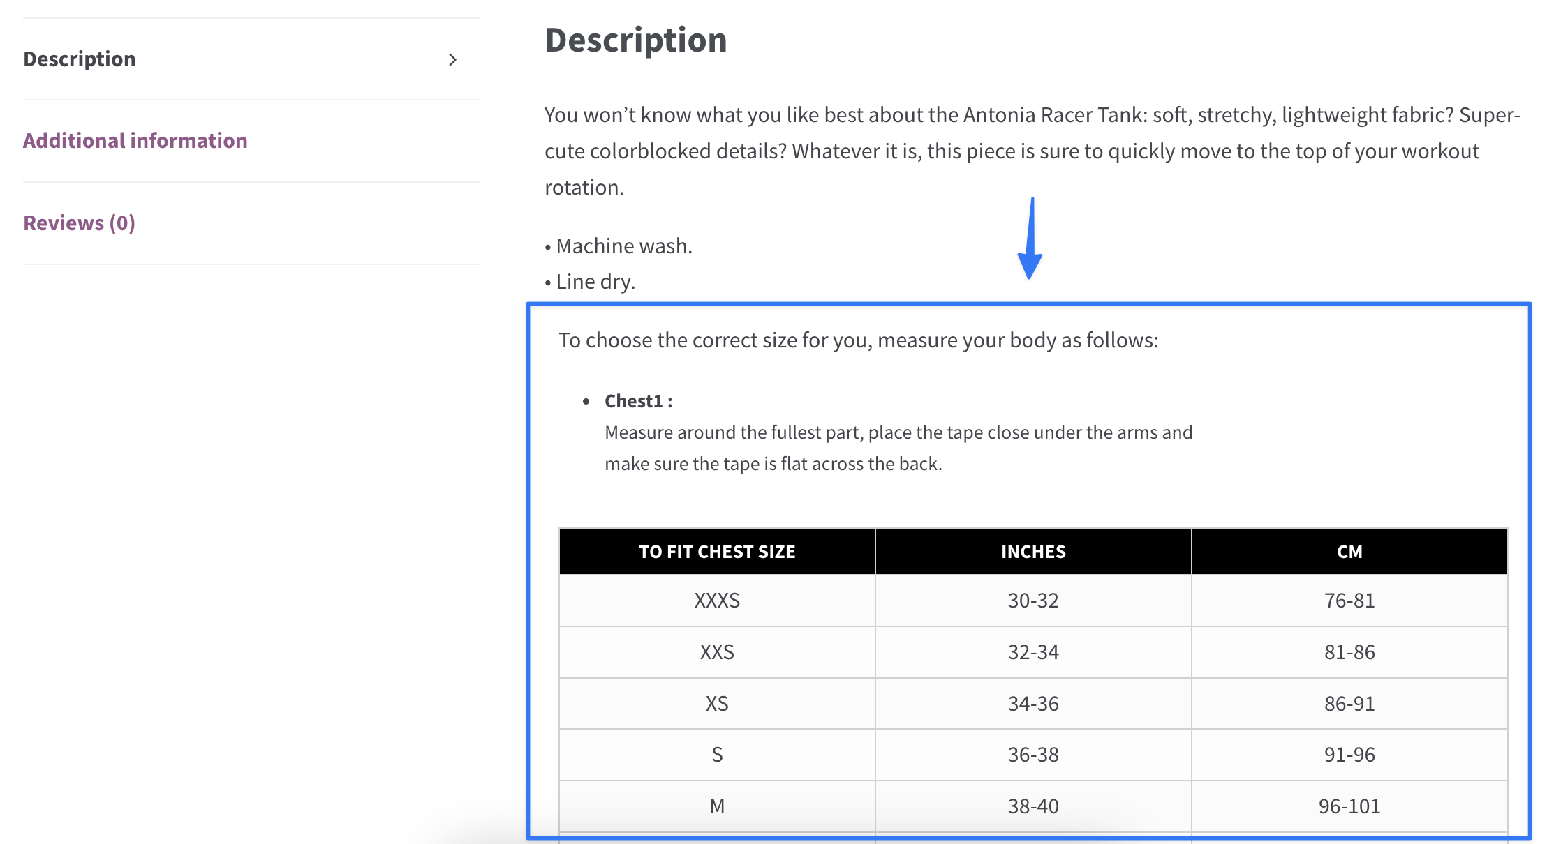Screen dimensions: 1547x844
Task: Expand the Description accordion chevron
Action: 453,59
